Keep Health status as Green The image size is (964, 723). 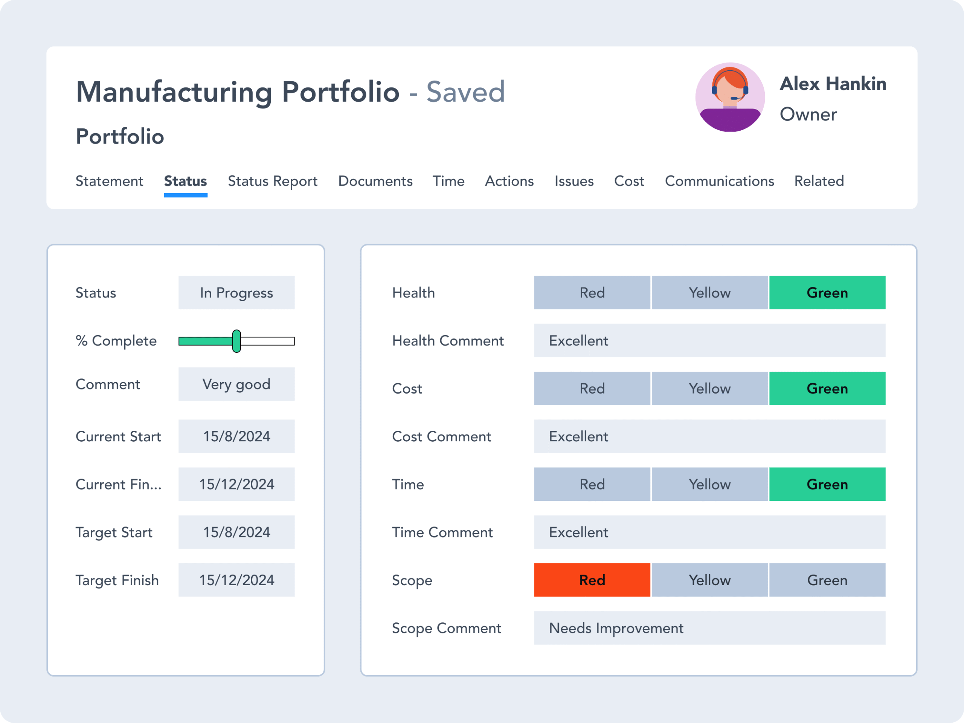click(827, 293)
